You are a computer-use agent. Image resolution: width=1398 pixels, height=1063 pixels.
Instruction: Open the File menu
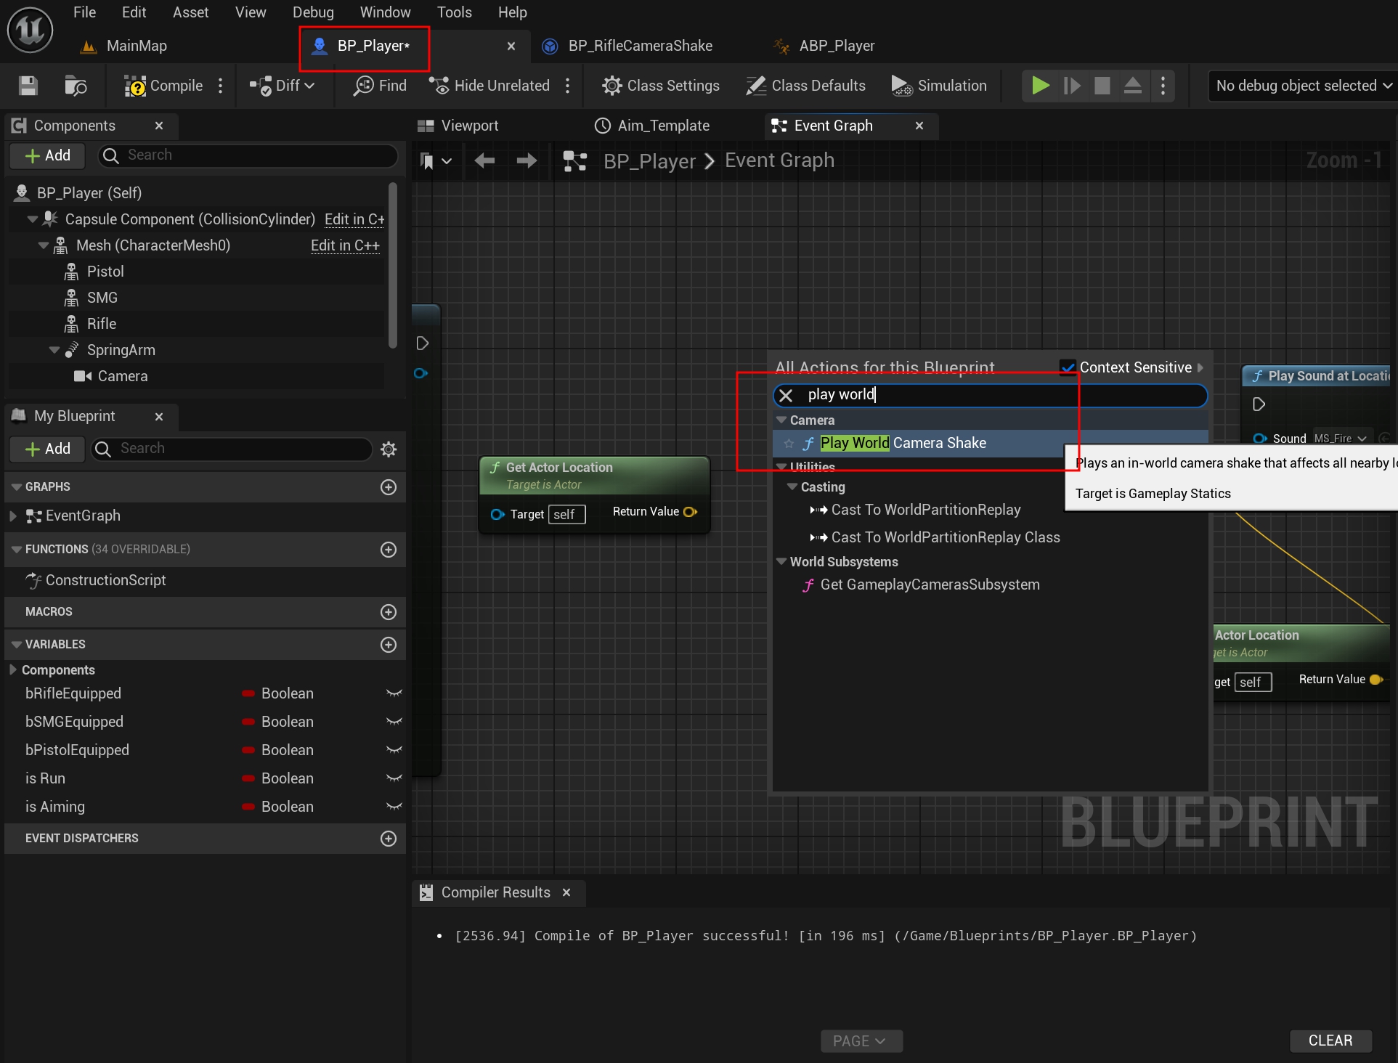coord(84,12)
